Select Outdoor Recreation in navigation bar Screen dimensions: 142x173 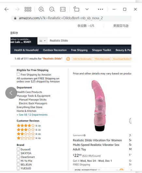(x=55, y=50)
